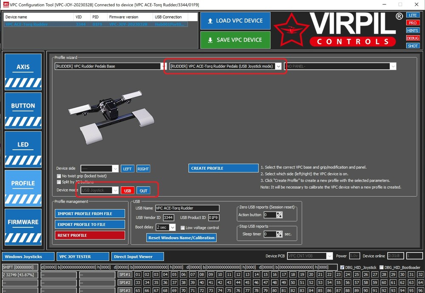The width and height of the screenshot is (425, 293).
Task: Activate the DEBUG mode icon top right
Action: click(x=413, y=38)
